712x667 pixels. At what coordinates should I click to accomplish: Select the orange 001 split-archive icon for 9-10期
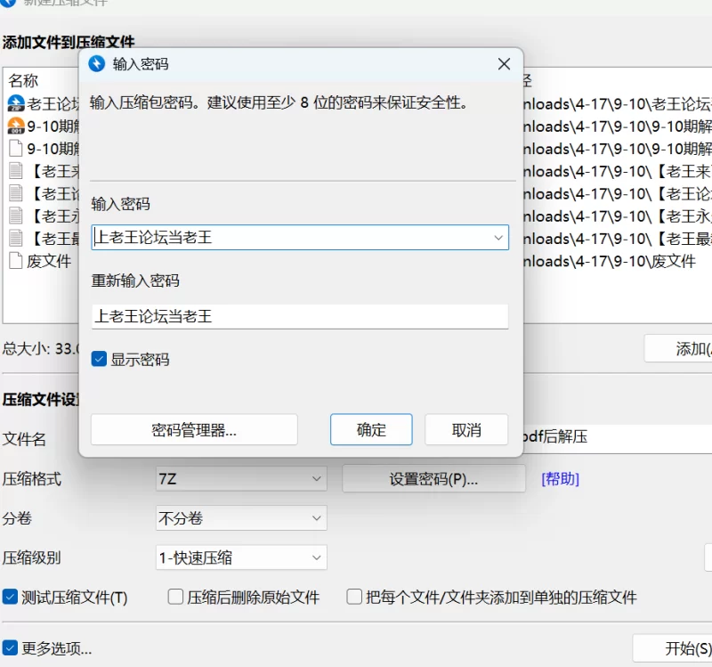tap(16, 126)
